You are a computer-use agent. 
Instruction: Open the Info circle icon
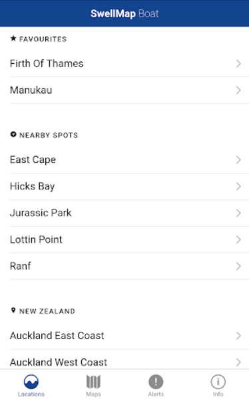[x=218, y=382]
